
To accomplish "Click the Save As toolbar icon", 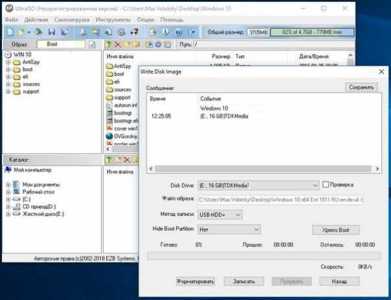I will click(x=65, y=32).
